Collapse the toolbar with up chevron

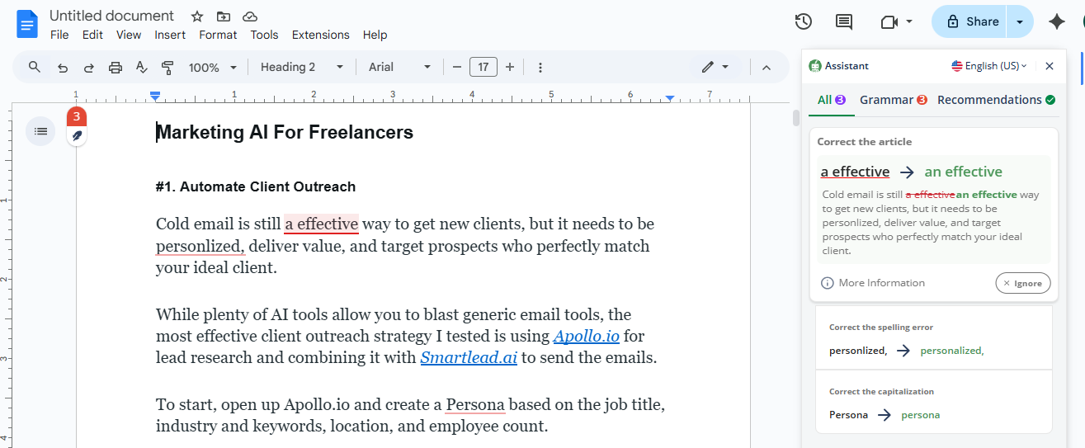[x=766, y=68]
